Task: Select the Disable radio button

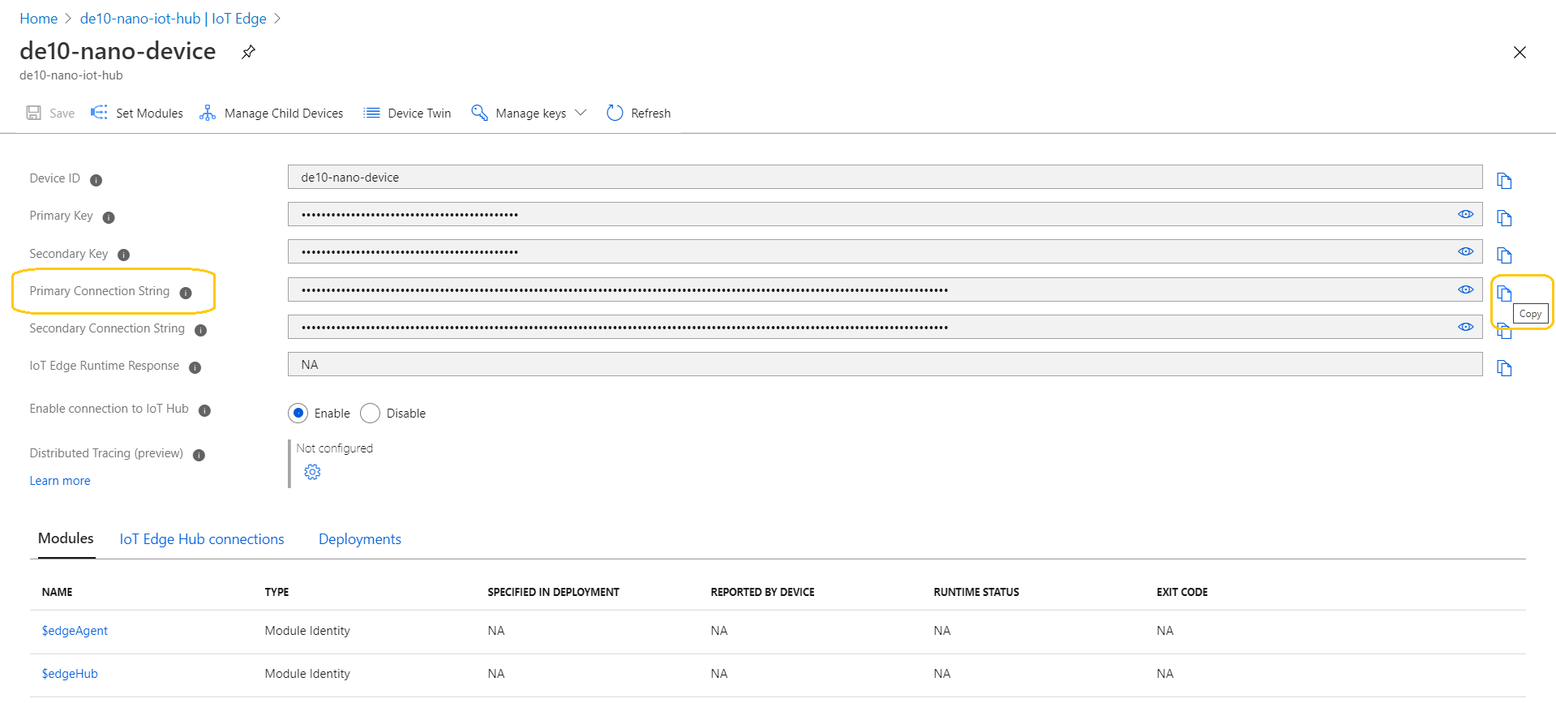Action: coord(371,414)
